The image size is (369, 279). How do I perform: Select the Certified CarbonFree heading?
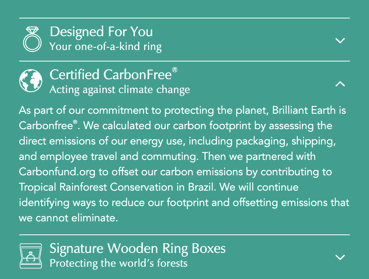(x=110, y=74)
